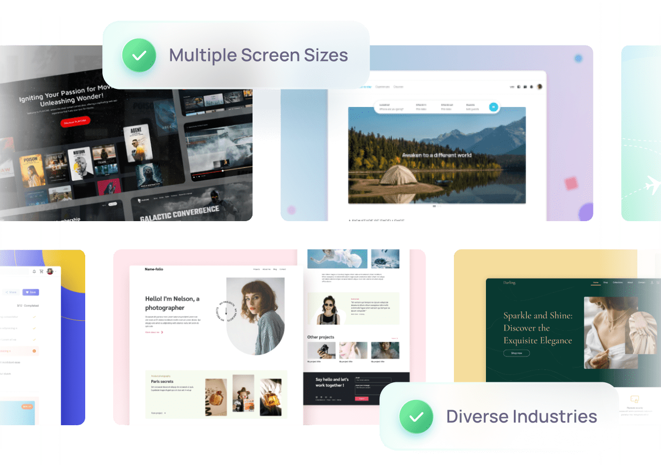
Task: Click the notification bell on left dashboard card
Action: (34, 271)
